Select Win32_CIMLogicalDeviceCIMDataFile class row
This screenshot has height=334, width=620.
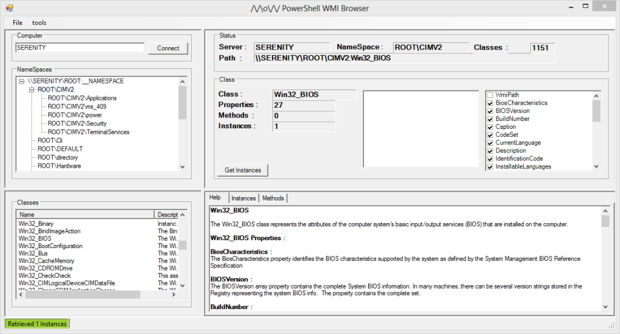[x=67, y=283]
